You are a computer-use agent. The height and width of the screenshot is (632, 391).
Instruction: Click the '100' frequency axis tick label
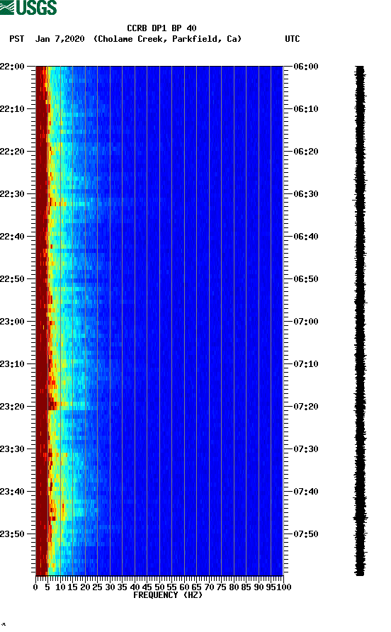284,587
